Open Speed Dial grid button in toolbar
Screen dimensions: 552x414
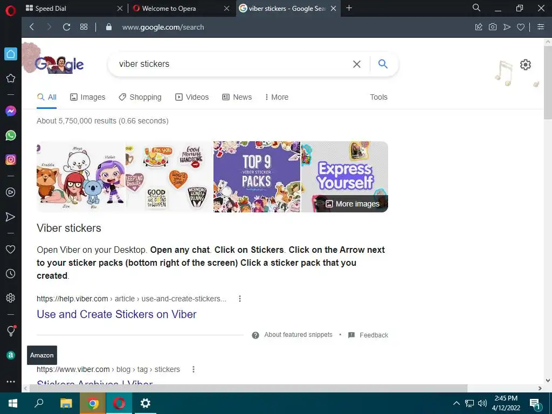pyautogui.click(x=84, y=27)
